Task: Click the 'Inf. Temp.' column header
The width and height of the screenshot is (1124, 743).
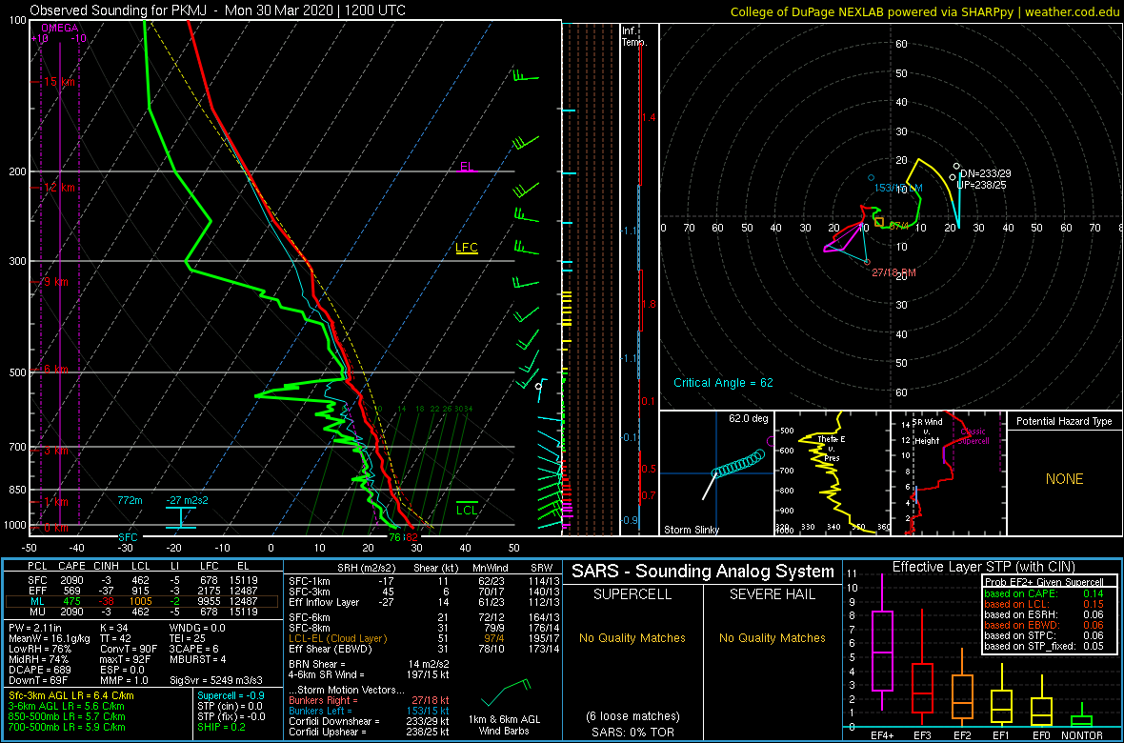Action: coord(634,36)
